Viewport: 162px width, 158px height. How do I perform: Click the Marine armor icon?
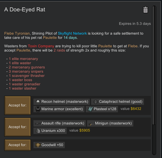pos(38,109)
